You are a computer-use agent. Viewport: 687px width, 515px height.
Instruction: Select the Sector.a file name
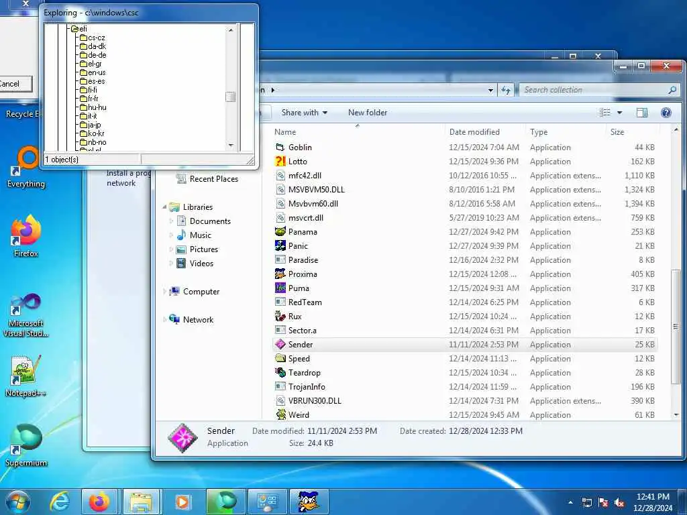click(x=303, y=330)
